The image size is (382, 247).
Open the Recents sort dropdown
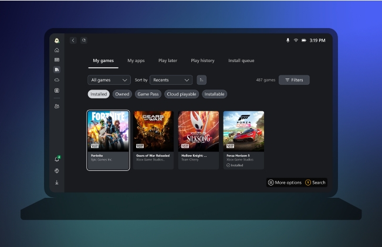(171, 80)
